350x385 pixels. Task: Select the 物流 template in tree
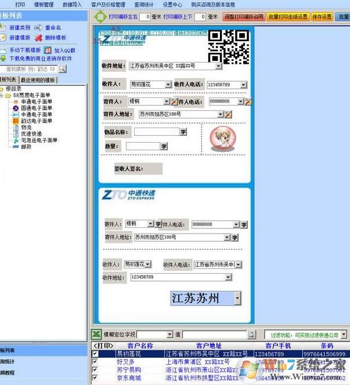click(x=26, y=127)
